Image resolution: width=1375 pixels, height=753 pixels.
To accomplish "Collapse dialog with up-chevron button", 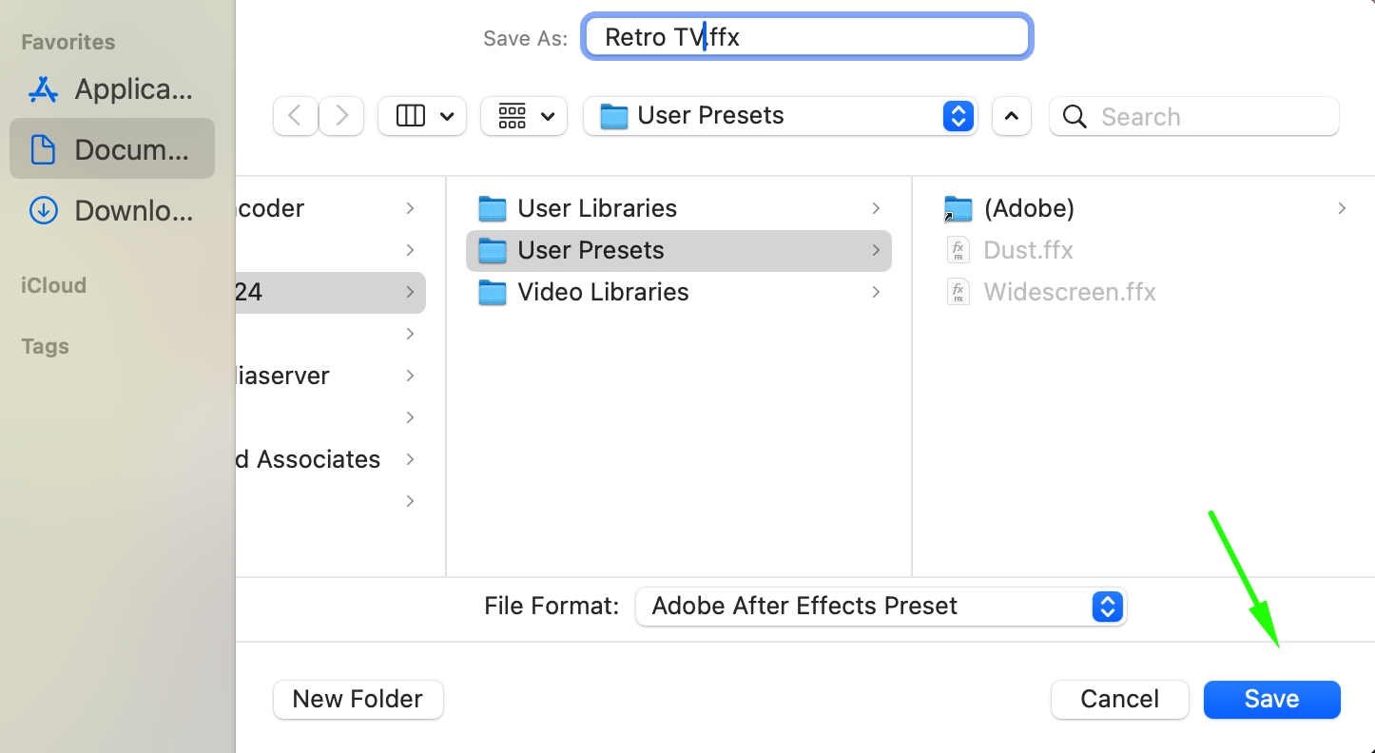I will [x=1012, y=116].
